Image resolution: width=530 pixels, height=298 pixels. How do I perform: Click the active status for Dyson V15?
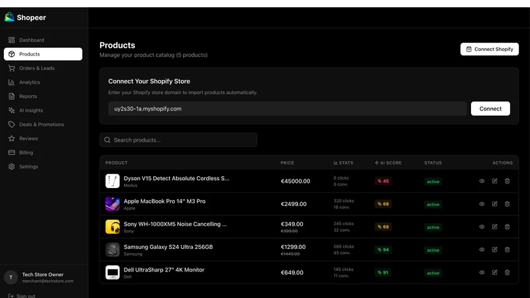coord(433,181)
